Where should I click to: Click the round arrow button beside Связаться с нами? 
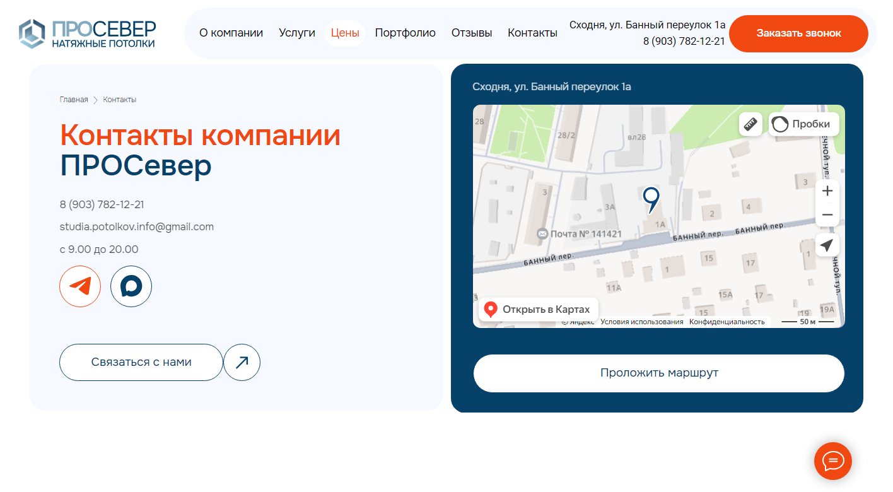click(242, 362)
